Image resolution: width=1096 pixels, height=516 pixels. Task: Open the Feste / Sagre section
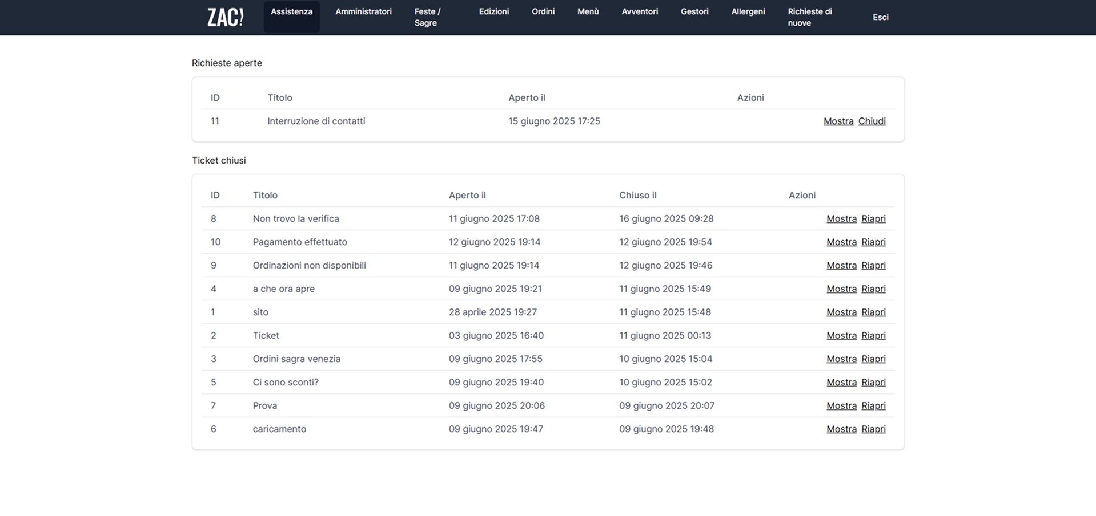[427, 17]
